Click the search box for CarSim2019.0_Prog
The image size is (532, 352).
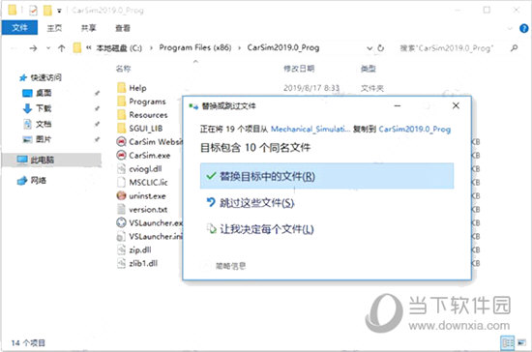click(x=447, y=48)
